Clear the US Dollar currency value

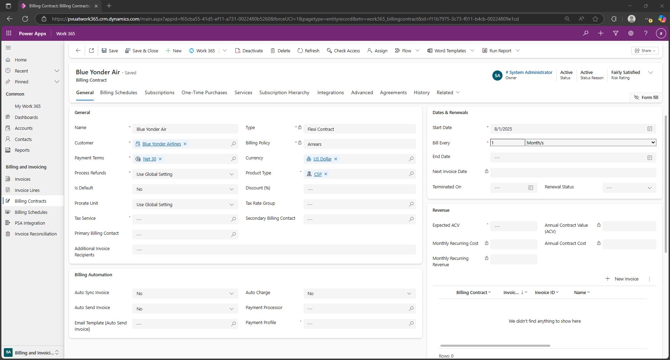coord(336,159)
